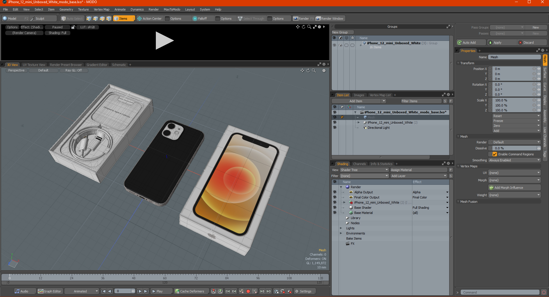Image resolution: width=549 pixels, height=297 pixels.
Task: Toggle visibility of iPhone_12_mini_Unboxed_White item
Action: tap(335, 123)
